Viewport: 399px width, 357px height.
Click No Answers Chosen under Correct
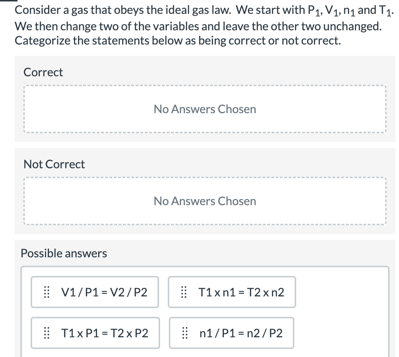coord(205,109)
